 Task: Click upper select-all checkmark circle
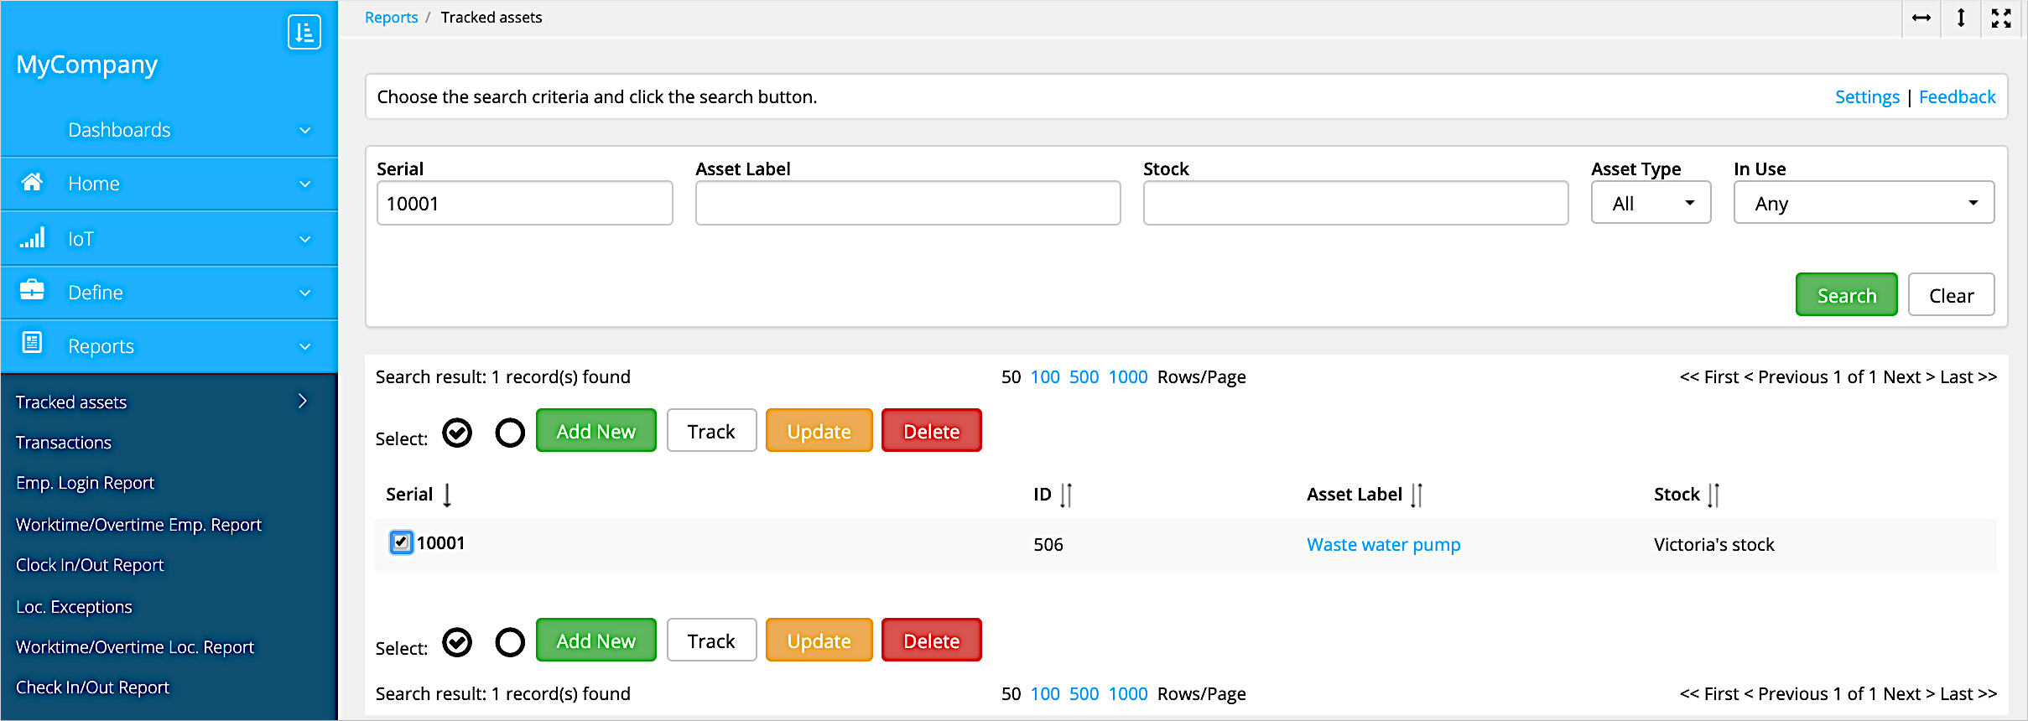coord(457,433)
